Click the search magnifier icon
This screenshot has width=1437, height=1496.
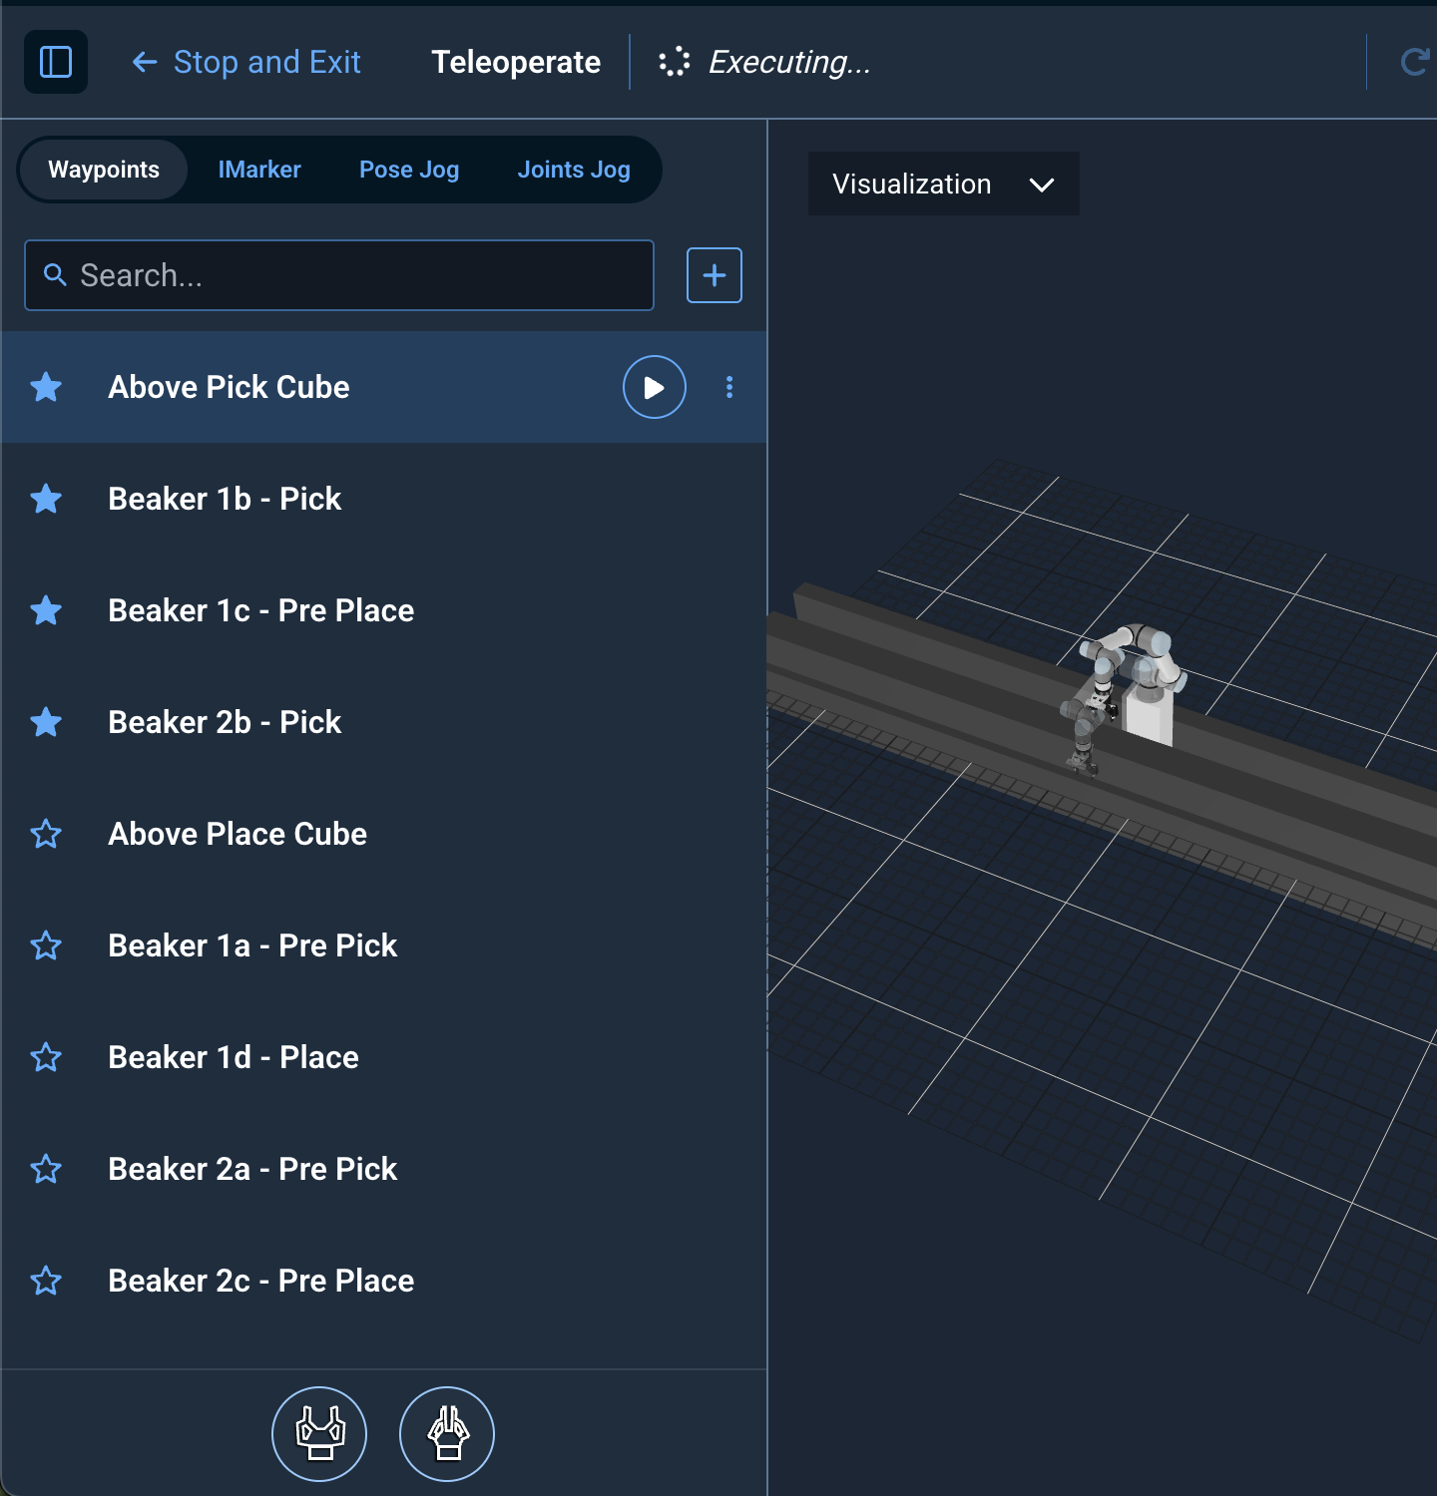[55, 275]
